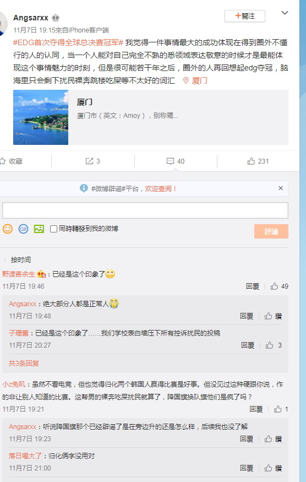Viewport: 306px width, 482px height.
Task: Focus the comment text input field
Action: (145, 210)
